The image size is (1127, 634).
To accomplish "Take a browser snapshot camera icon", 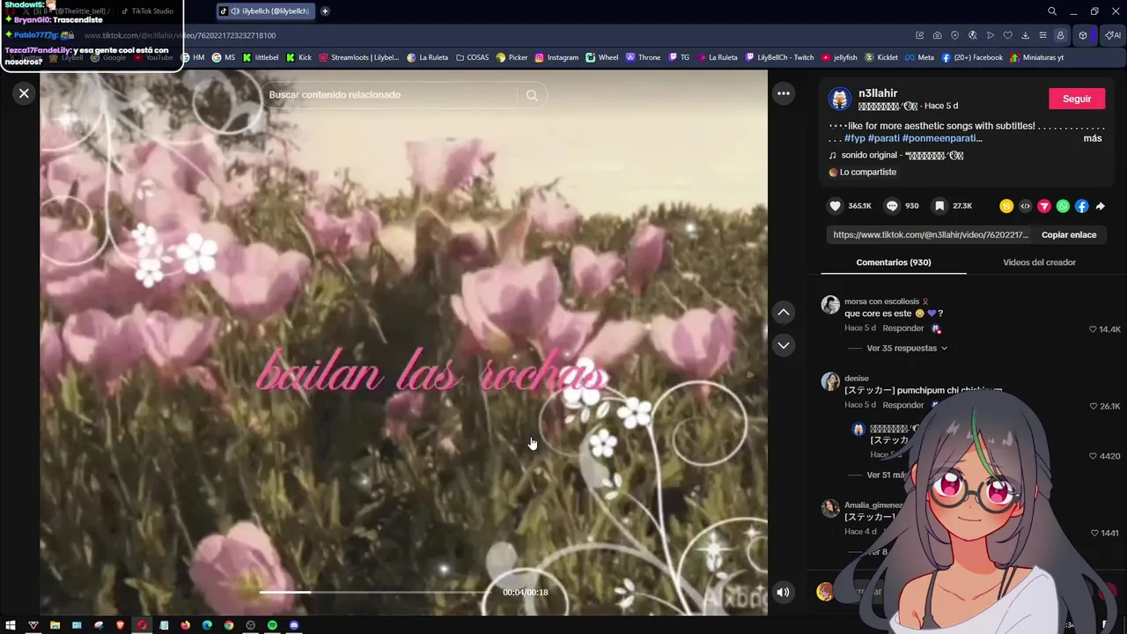I will point(937,35).
